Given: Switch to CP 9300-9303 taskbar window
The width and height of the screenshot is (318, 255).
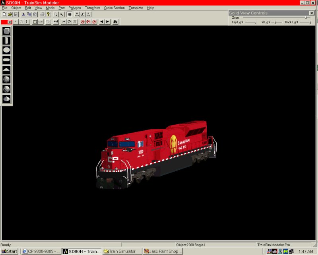Looking at the screenshot, I should 41,251.
